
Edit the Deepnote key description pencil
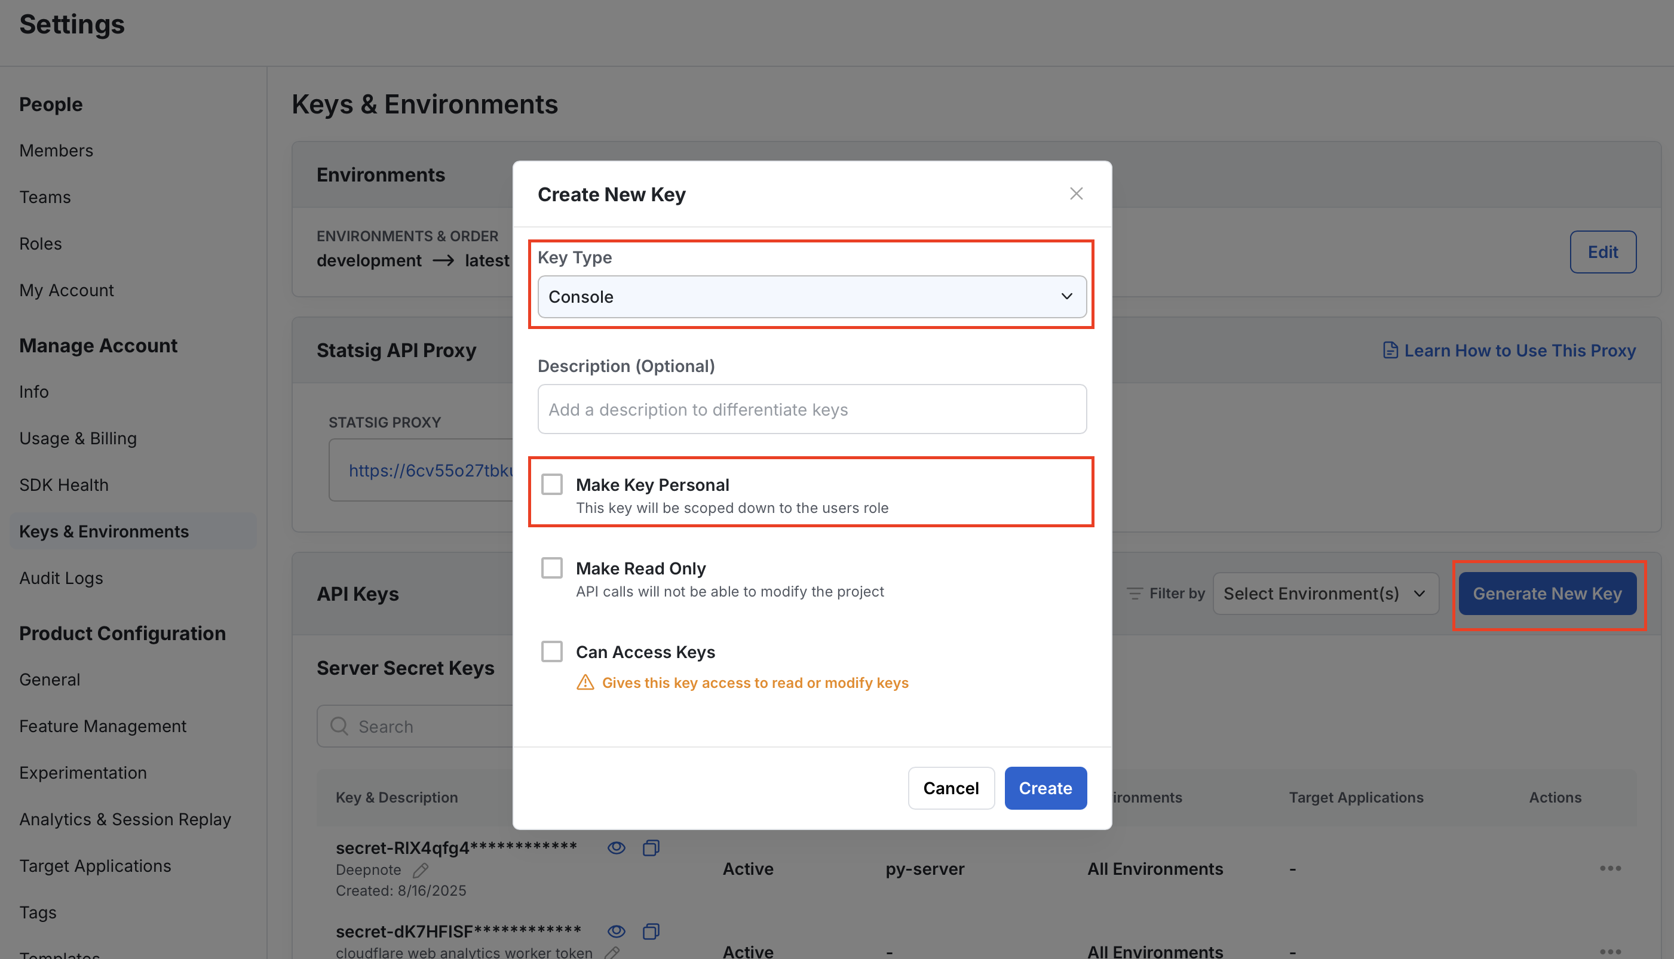point(421,870)
